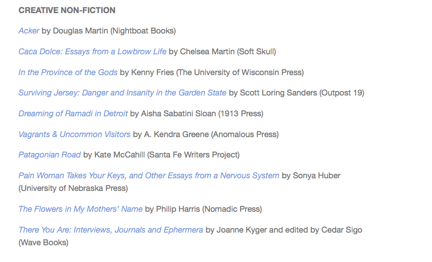Click the (University of Nebraska Press) text
Viewport: 432px width, 262px height.
(73, 188)
